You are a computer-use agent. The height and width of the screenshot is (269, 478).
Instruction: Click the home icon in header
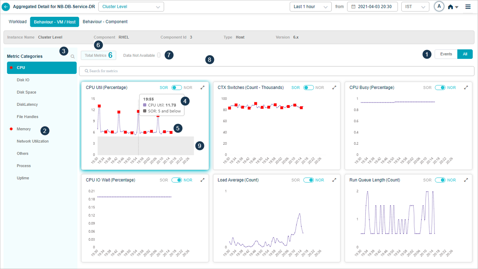451,7
